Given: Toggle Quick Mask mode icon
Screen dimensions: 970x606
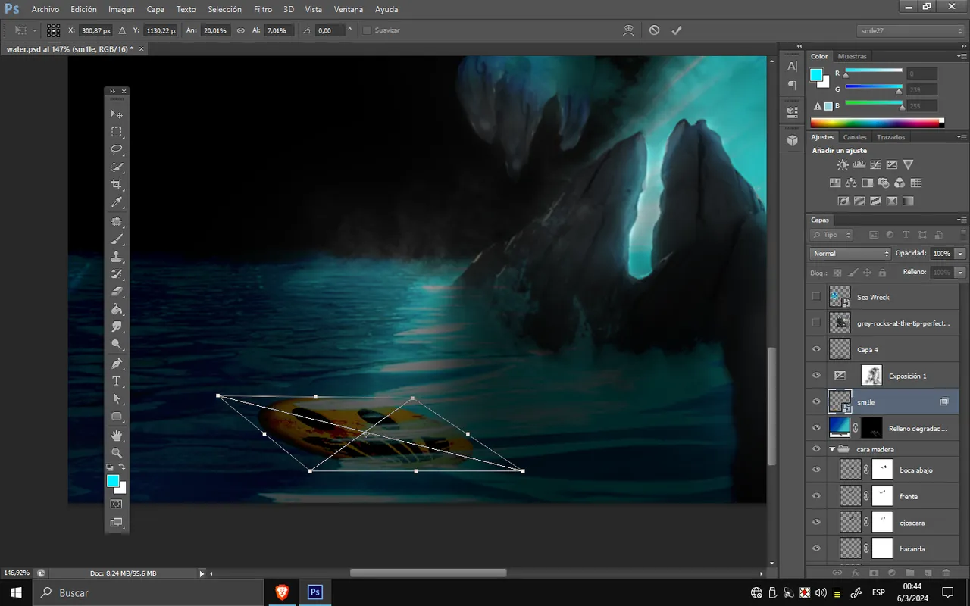Looking at the screenshot, I should (x=117, y=504).
